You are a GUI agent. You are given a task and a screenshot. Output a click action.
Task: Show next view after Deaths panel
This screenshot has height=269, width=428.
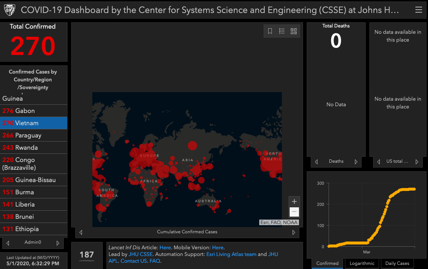(356, 162)
